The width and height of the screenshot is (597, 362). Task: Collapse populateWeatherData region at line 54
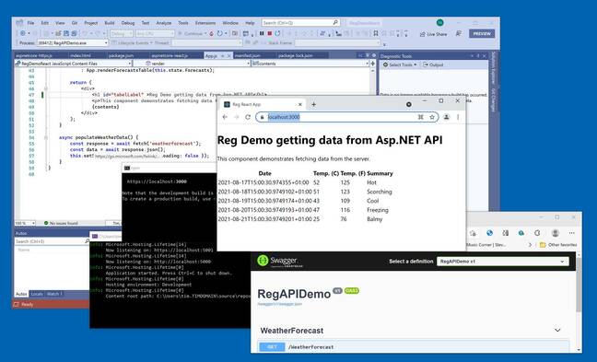click(46, 137)
